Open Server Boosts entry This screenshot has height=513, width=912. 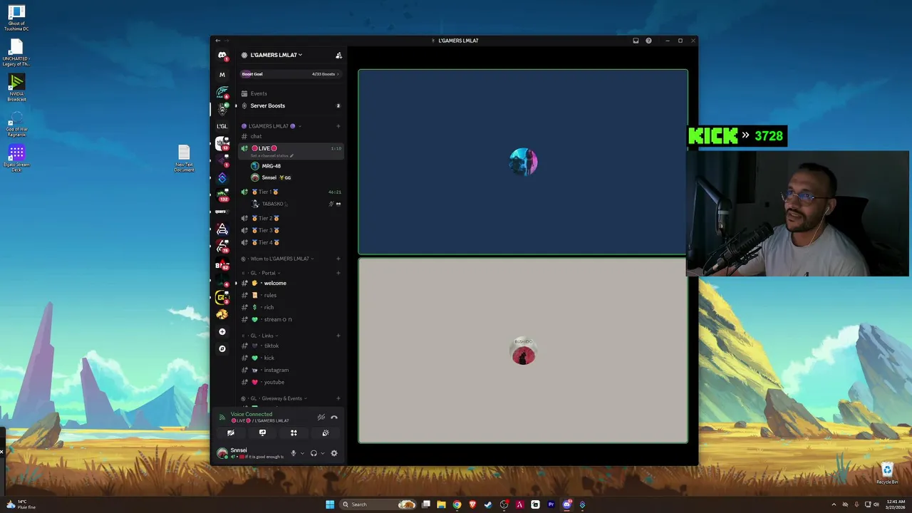291,105
